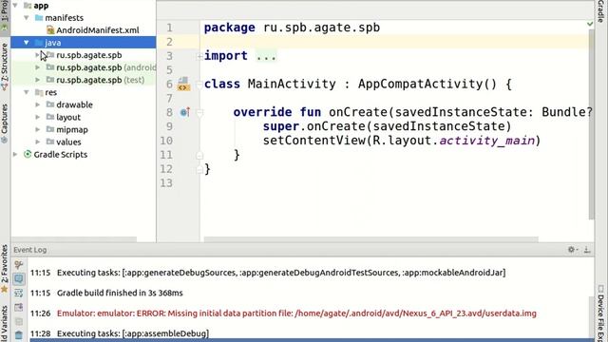Open related XML file gutter icon line 6
Image resolution: width=608 pixels, height=342 pixels.
(183, 85)
